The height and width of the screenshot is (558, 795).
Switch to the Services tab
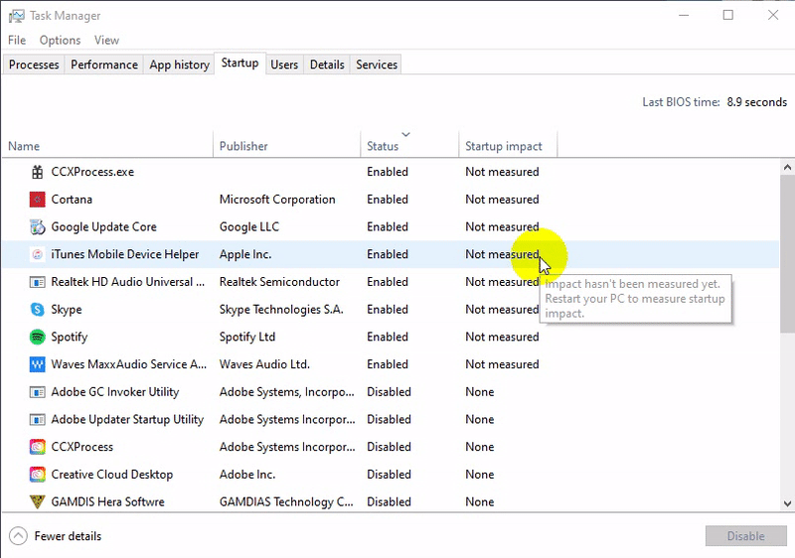coord(377,65)
